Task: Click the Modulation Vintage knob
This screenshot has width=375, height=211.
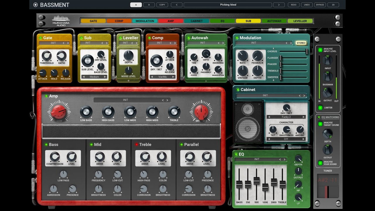Action: [243, 71]
